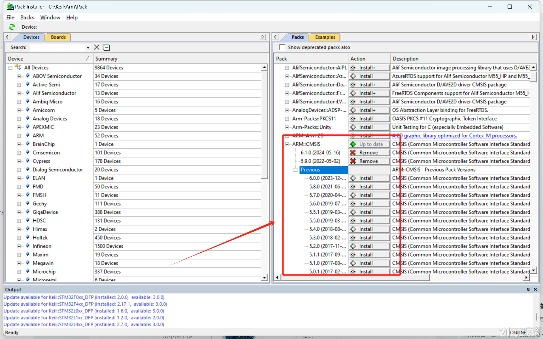Collapse the All Devices tree node

coord(10,68)
